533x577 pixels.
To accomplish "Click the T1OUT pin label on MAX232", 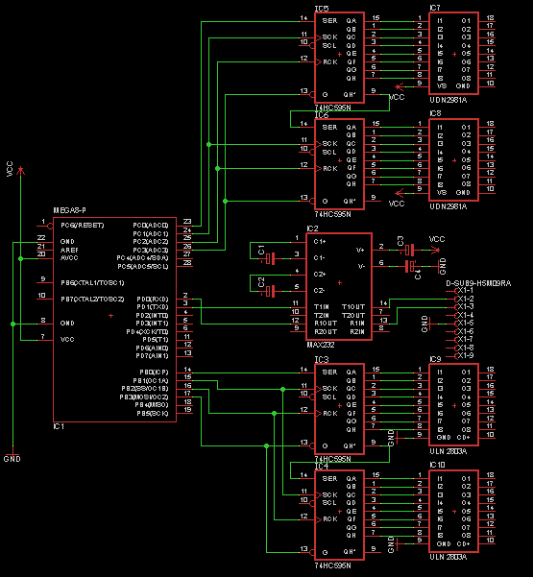I will (353, 307).
